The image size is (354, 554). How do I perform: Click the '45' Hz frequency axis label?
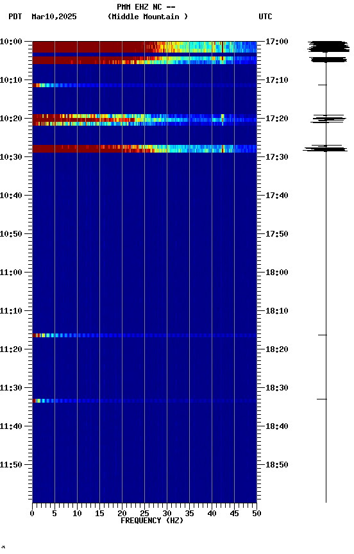tap(234, 514)
